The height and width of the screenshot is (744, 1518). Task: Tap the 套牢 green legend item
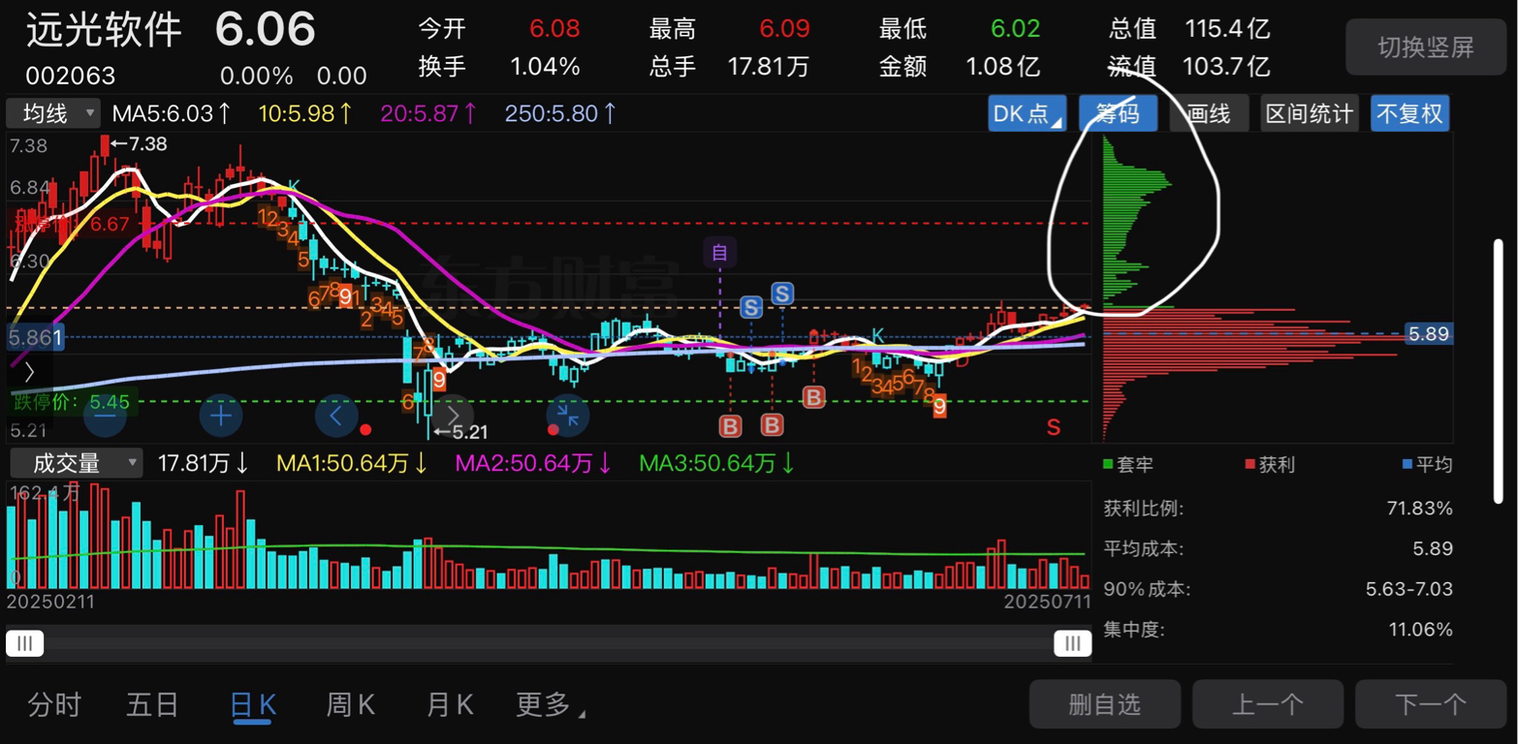[1128, 465]
